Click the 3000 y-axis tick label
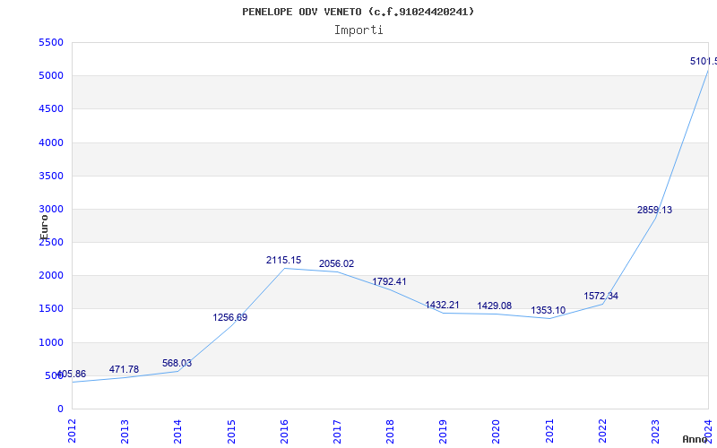 tap(51, 210)
